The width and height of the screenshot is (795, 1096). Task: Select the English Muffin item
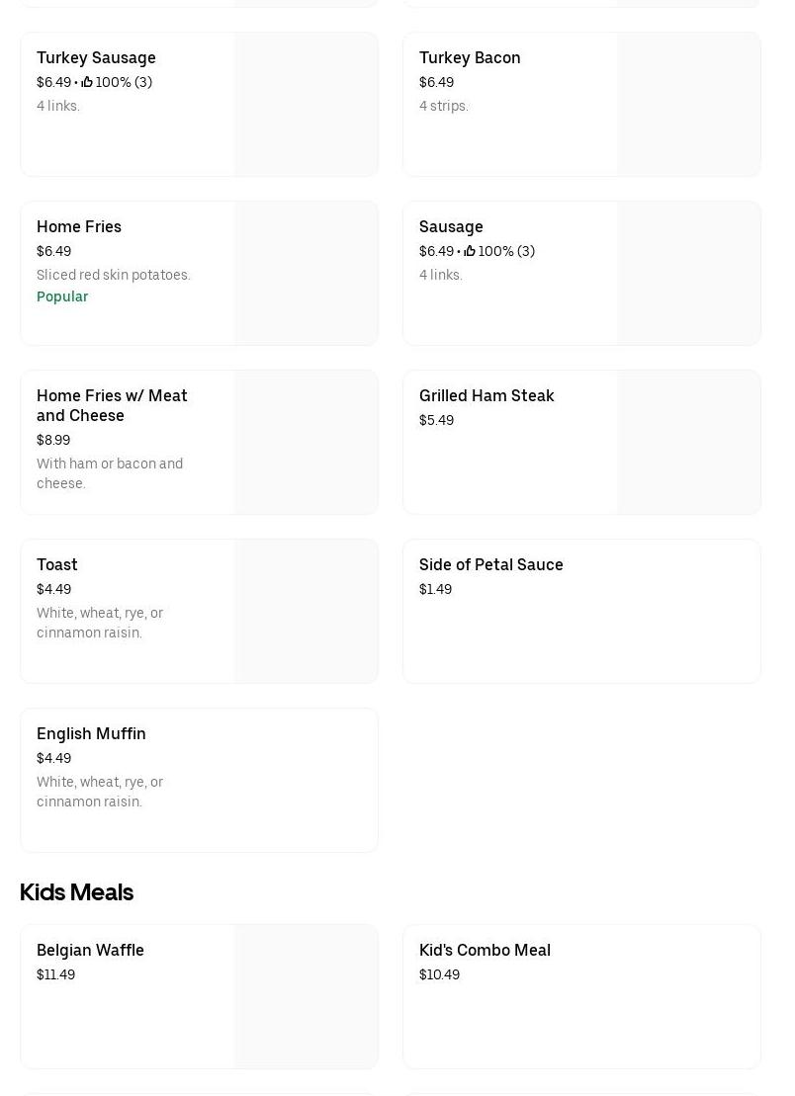[x=91, y=733]
